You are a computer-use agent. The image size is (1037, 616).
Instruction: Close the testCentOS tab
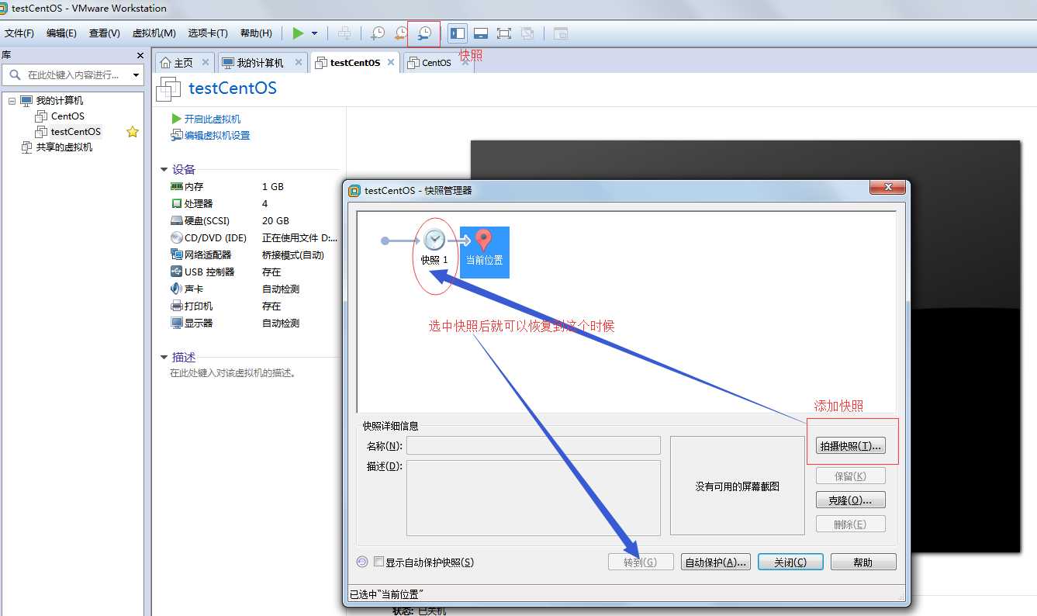[x=391, y=62]
